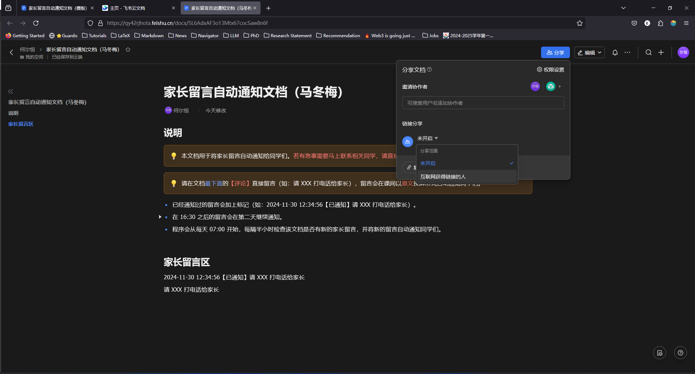The height and width of the screenshot is (374, 695).
Task: Open a new browser tab
Action: click(x=268, y=8)
